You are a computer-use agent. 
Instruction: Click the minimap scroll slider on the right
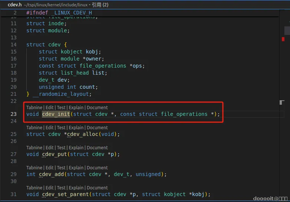click(x=287, y=30)
